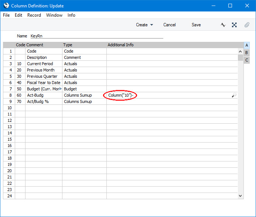The height and width of the screenshot is (217, 256).
Task: Click the app logo in title bar
Action: tap(6, 6)
